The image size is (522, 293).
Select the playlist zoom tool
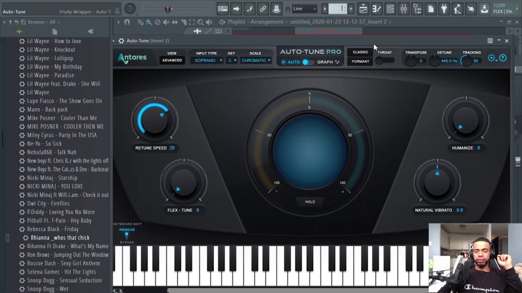200,22
